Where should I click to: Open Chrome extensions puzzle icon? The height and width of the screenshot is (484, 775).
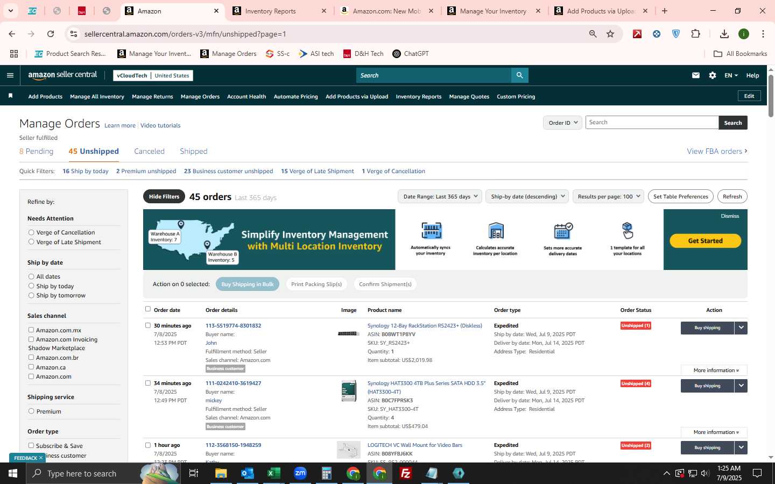click(695, 34)
